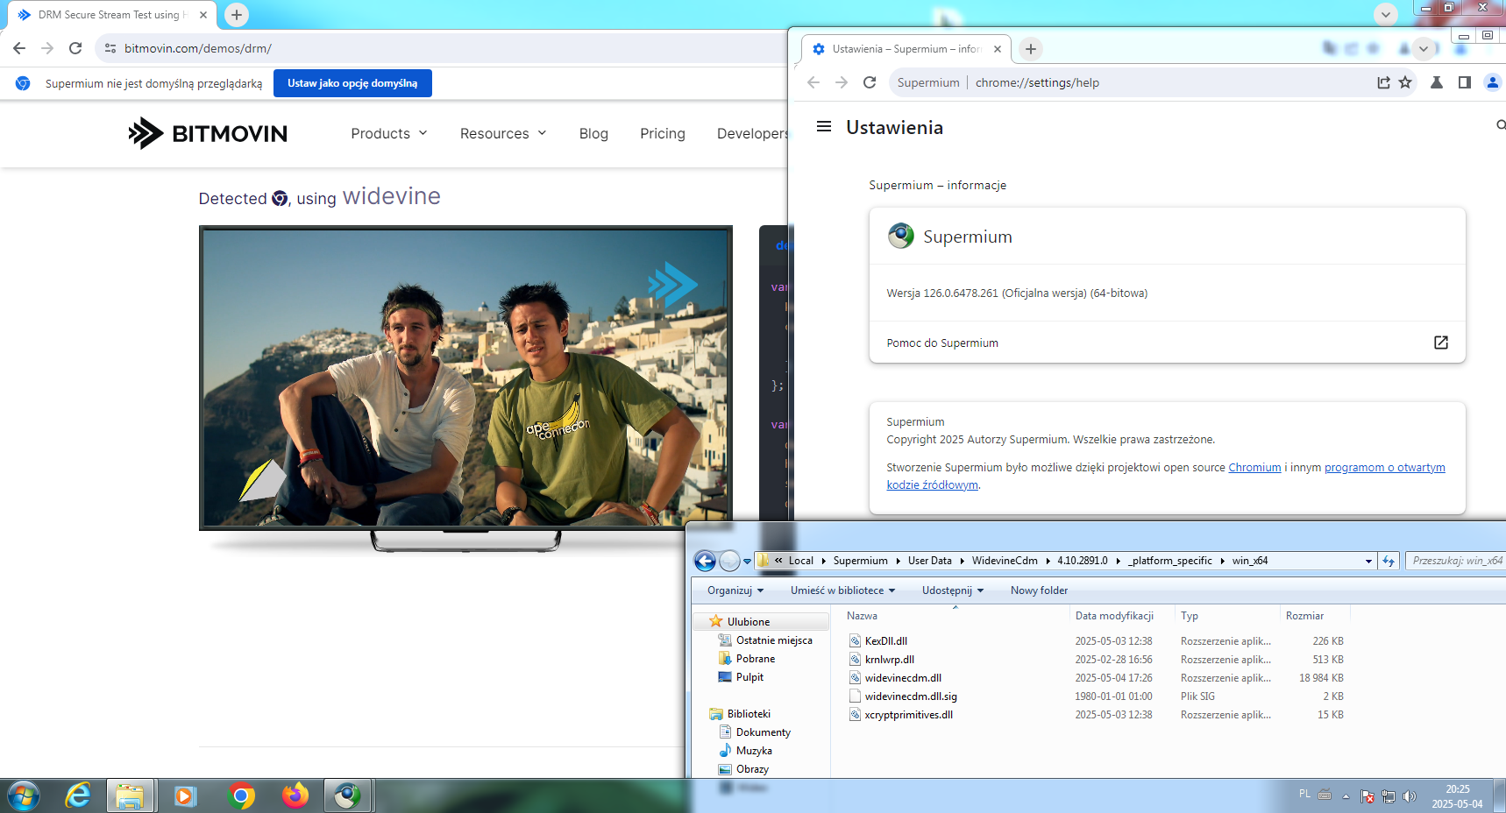Click the Explorer back arrow button

pos(705,561)
